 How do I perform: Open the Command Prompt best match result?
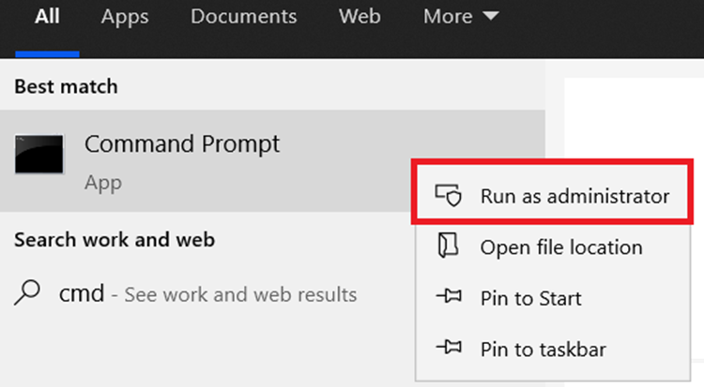point(182,145)
